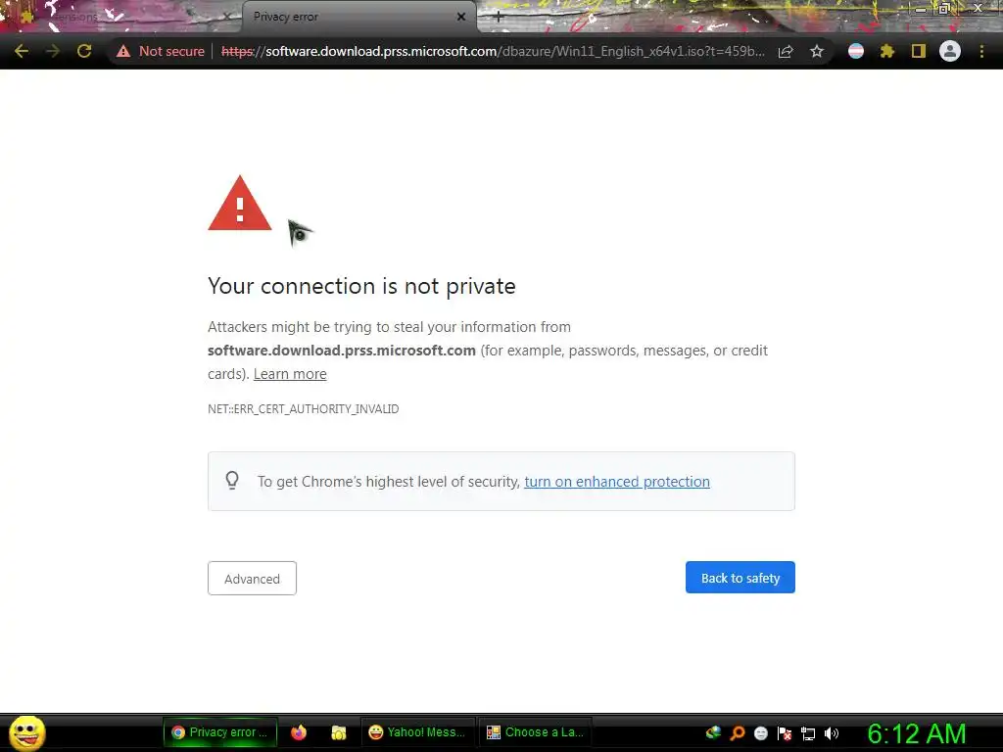Open the flag with red X tray icon
The width and height of the screenshot is (1003, 752).
pyautogui.click(x=785, y=732)
